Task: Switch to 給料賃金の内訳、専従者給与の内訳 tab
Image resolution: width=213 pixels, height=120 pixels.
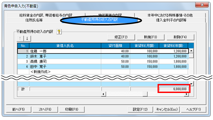Action: click(x=46, y=15)
